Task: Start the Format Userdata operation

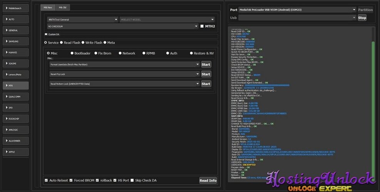Action: point(206,65)
